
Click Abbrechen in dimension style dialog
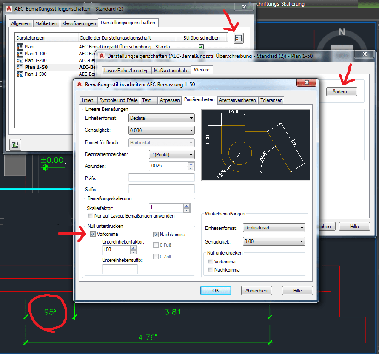pos(256,291)
